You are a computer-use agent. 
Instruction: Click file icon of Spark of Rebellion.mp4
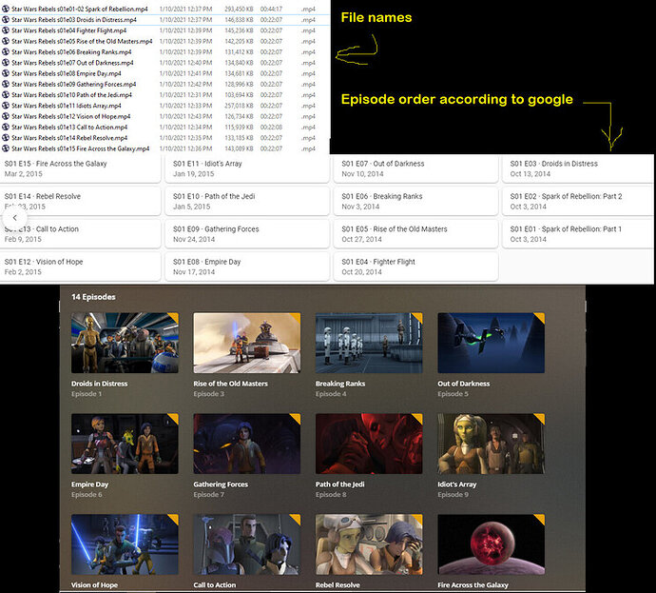6,9
